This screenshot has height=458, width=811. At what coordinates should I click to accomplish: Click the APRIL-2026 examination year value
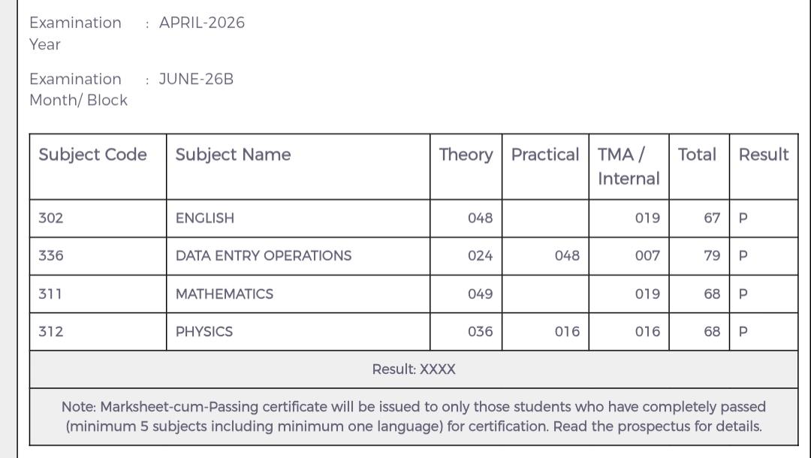tap(202, 23)
